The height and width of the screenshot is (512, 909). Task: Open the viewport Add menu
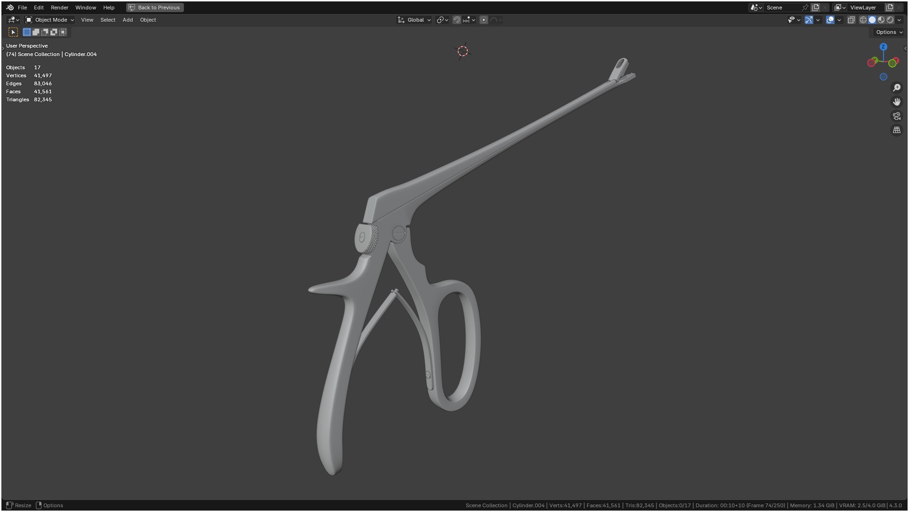[127, 20]
